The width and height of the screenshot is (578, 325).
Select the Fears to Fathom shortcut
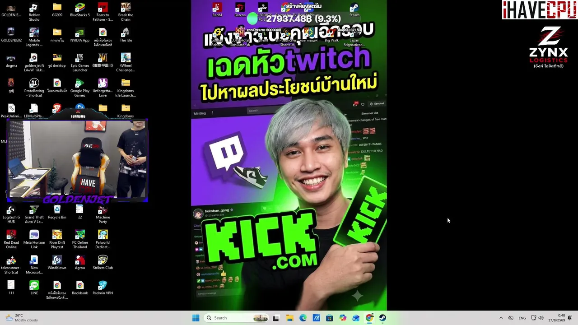[103, 12]
